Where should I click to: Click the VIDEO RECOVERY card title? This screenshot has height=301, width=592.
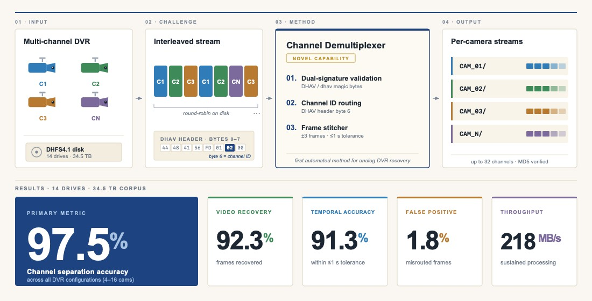[x=244, y=212]
